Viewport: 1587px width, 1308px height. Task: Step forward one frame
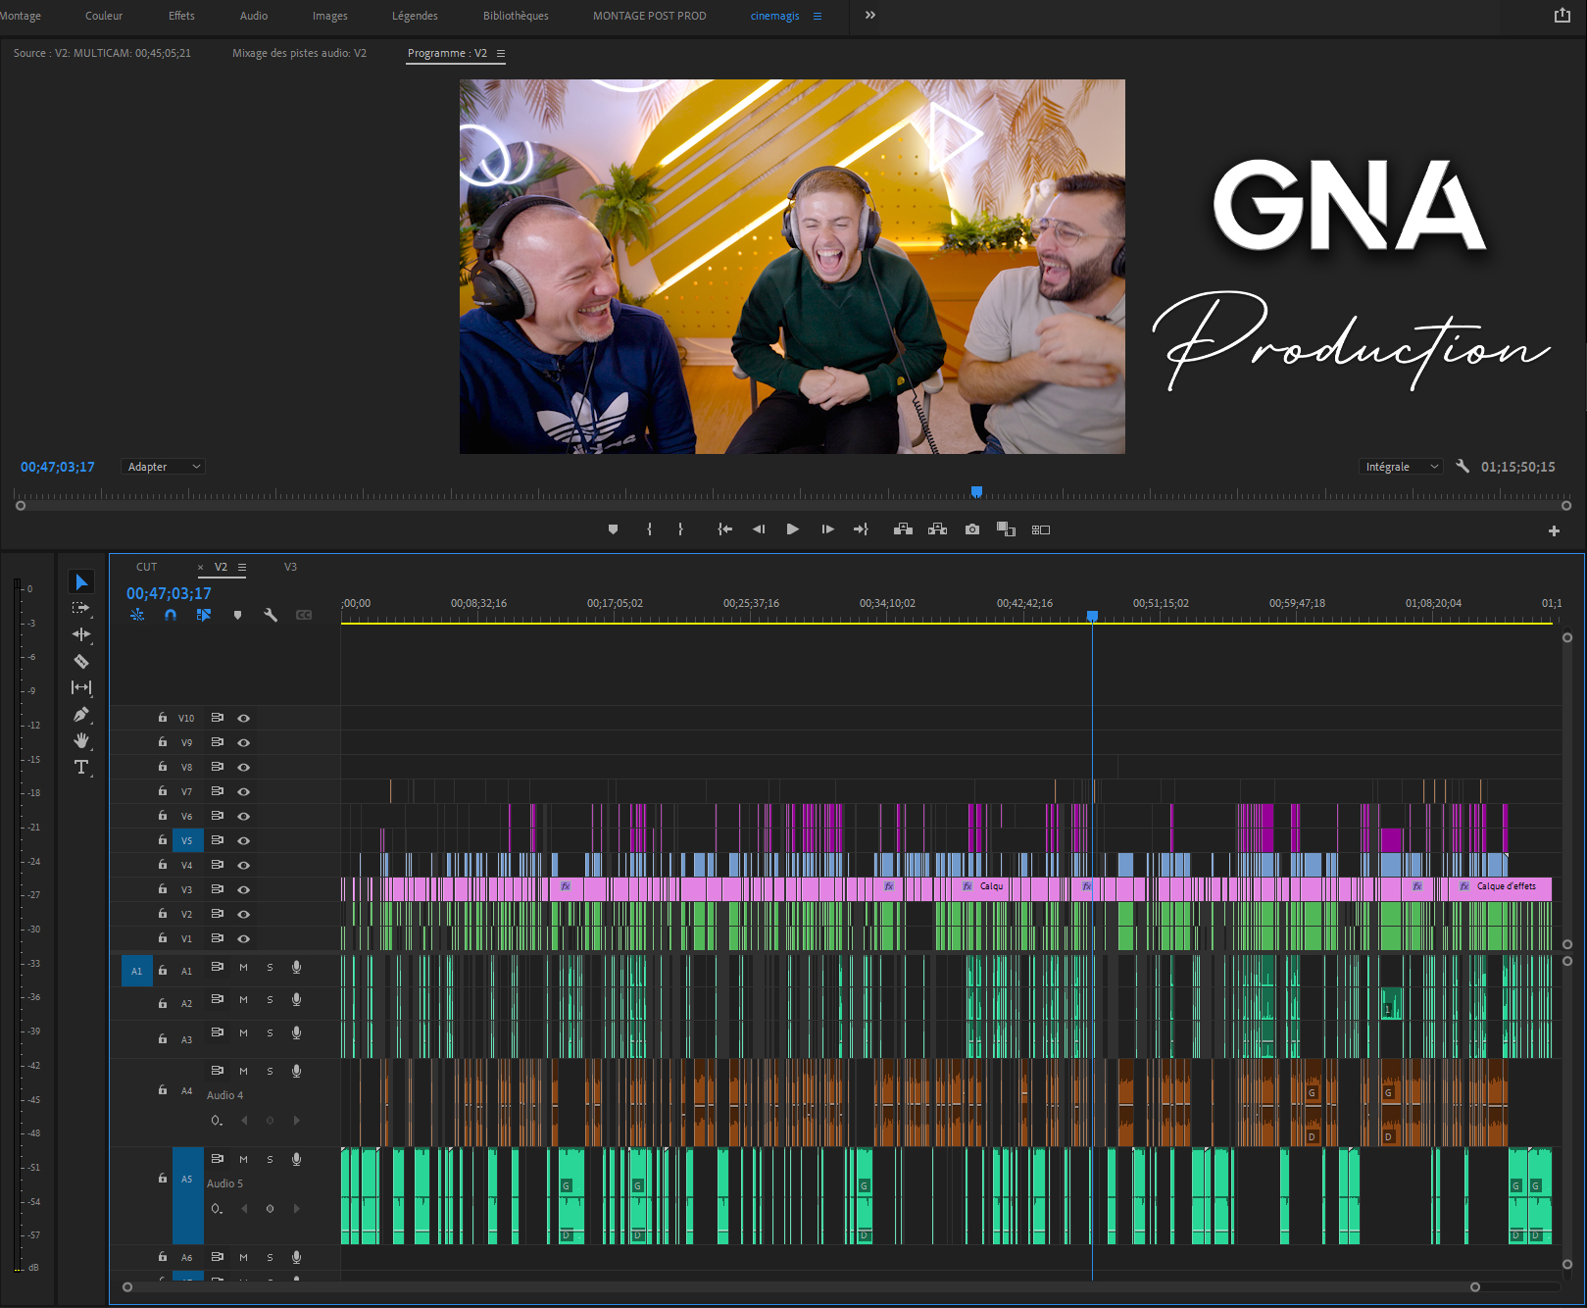point(827,529)
